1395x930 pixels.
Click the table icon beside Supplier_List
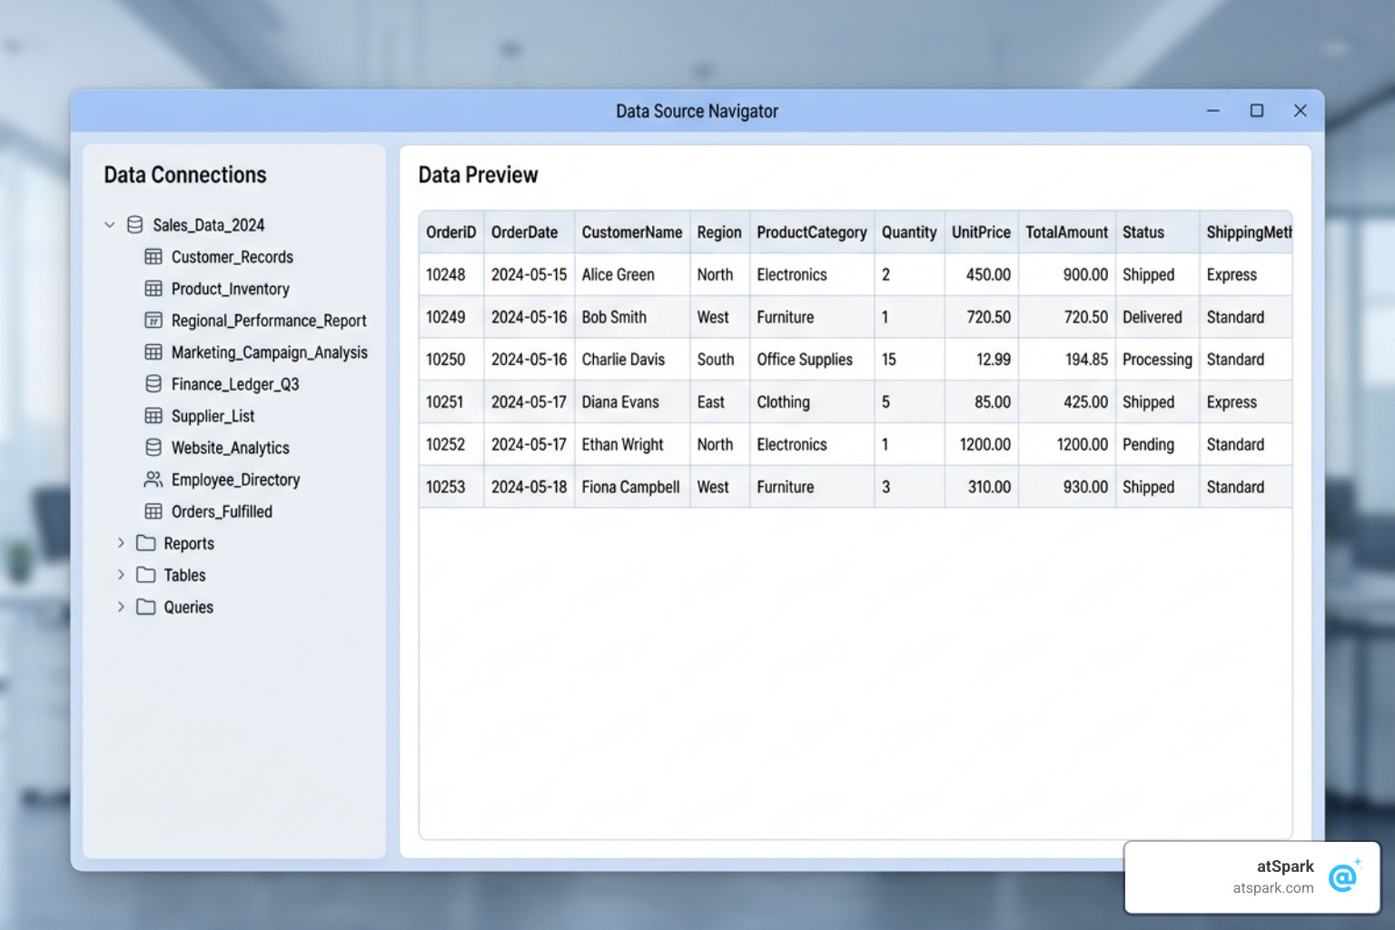(153, 416)
